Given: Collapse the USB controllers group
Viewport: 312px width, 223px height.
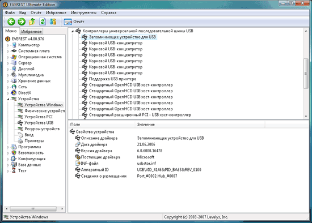Looking at the screenshot, I should (x=73, y=31).
